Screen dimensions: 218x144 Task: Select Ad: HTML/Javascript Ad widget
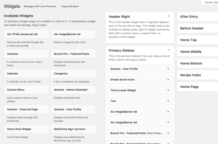point(26,34)
